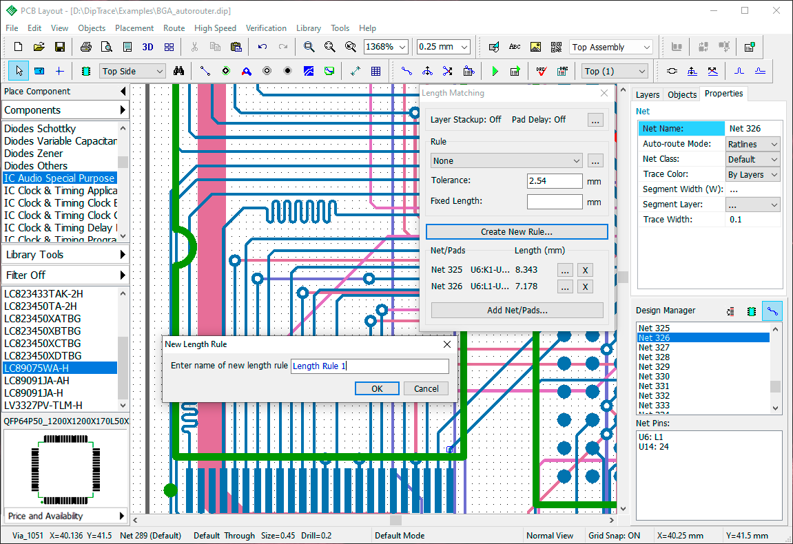Image resolution: width=793 pixels, height=544 pixels.
Task: Undo the last action
Action: point(262,47)
